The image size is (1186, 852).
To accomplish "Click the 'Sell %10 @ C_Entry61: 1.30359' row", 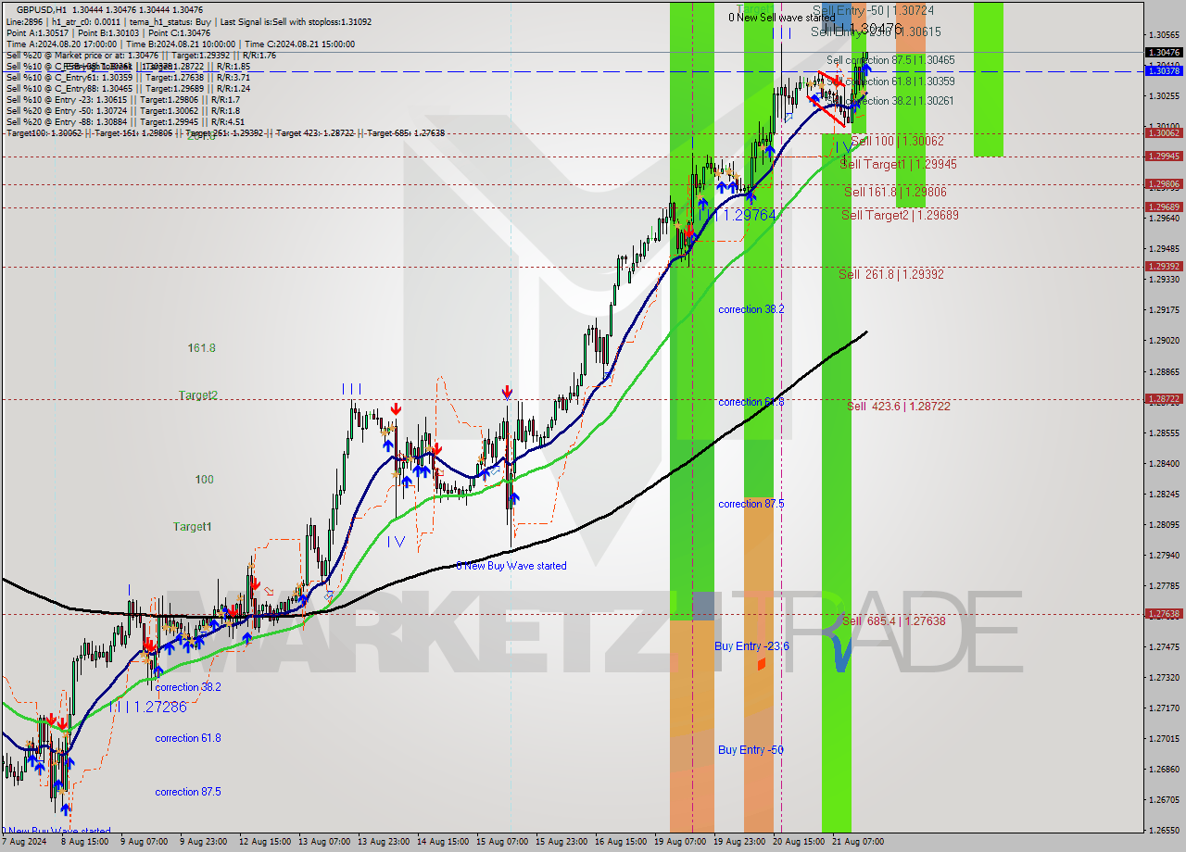I will point(128,77).
